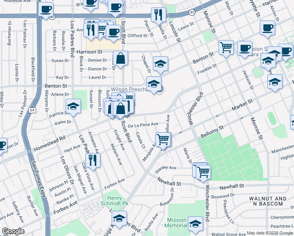The height and width of the screenshot is (236, 294).
Task: Click the grocery cart marker at Winchester Blvd near Newhall St
Action: [203, 173]
